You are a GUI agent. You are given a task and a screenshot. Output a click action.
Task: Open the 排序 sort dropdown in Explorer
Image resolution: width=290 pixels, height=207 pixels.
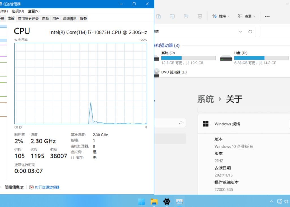(x=221, y=16)
